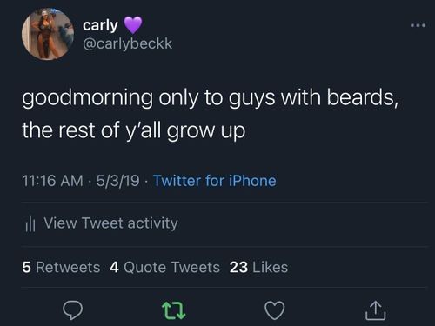The width and height of the screenshot is (435, 326).
Task: Open the @carlybeckk handle
Action: tap(128, 43)
